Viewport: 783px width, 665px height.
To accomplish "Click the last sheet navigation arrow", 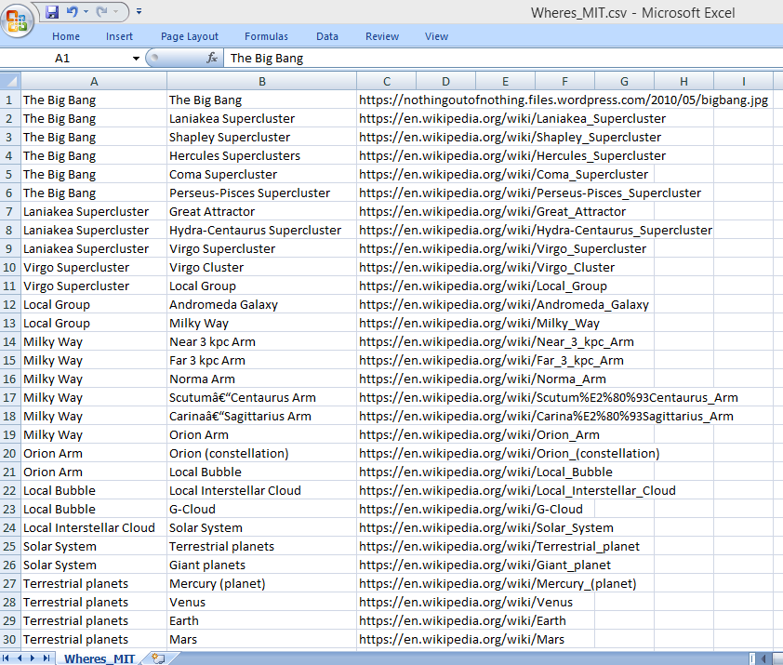I will [46, 658].
